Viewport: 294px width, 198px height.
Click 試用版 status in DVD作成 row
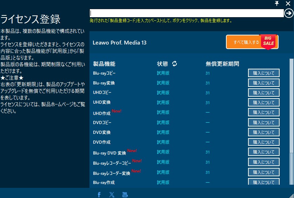pos(163,142)
